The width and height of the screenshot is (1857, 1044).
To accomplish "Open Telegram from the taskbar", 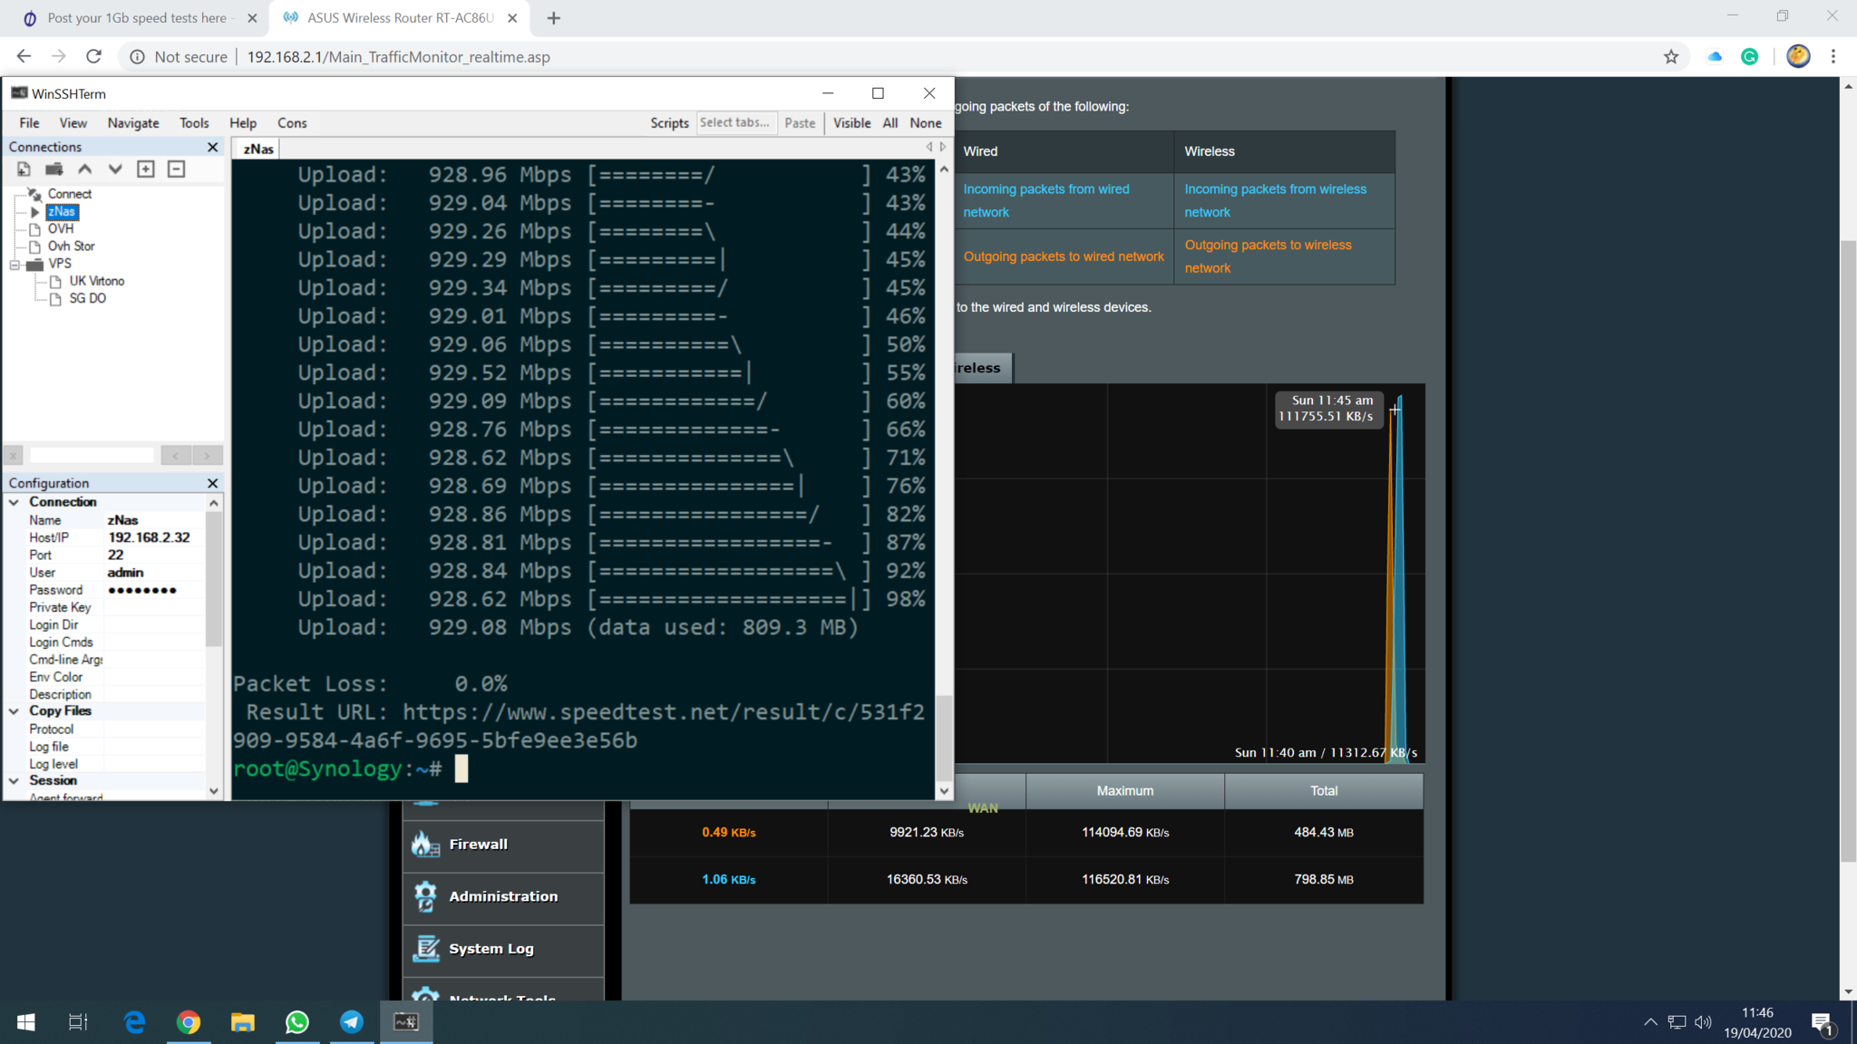I will pyautogui.click(x=352, y=1022).
